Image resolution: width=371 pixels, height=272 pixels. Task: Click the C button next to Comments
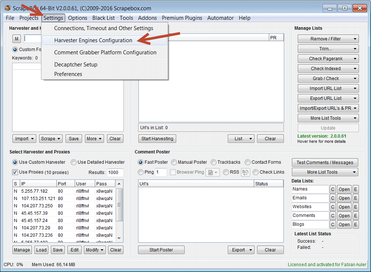coord(333,216)
